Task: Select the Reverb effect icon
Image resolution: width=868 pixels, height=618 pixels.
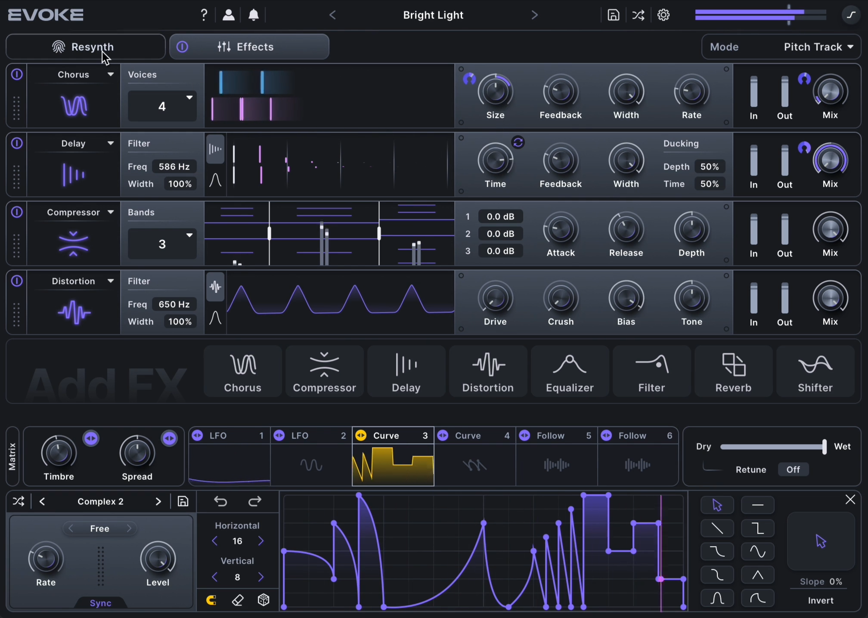Action: pyautogui.click(x=733, y=371)
